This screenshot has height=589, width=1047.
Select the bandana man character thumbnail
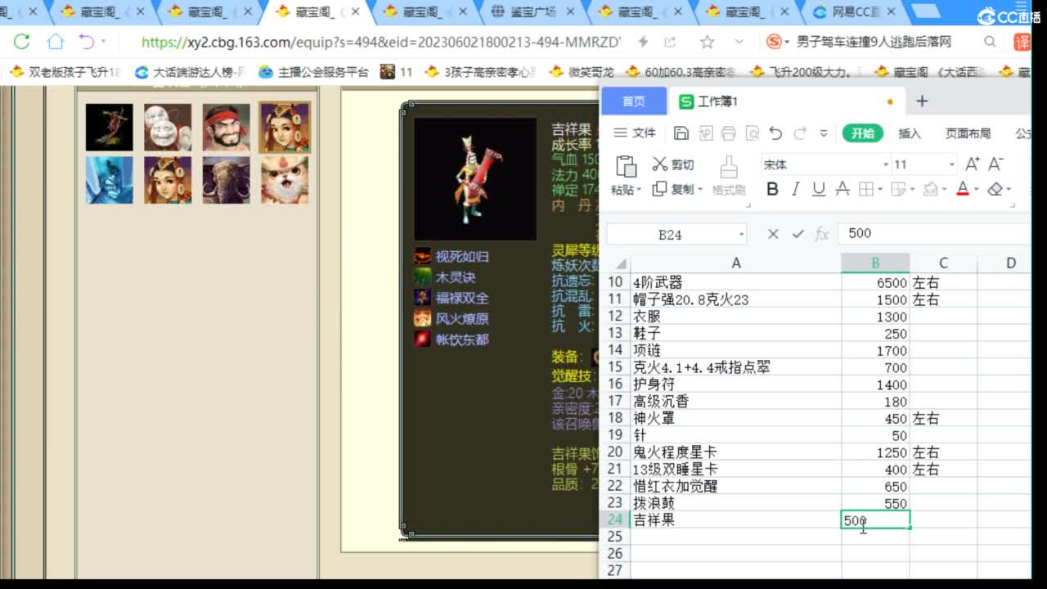click(x=227, y=128)
